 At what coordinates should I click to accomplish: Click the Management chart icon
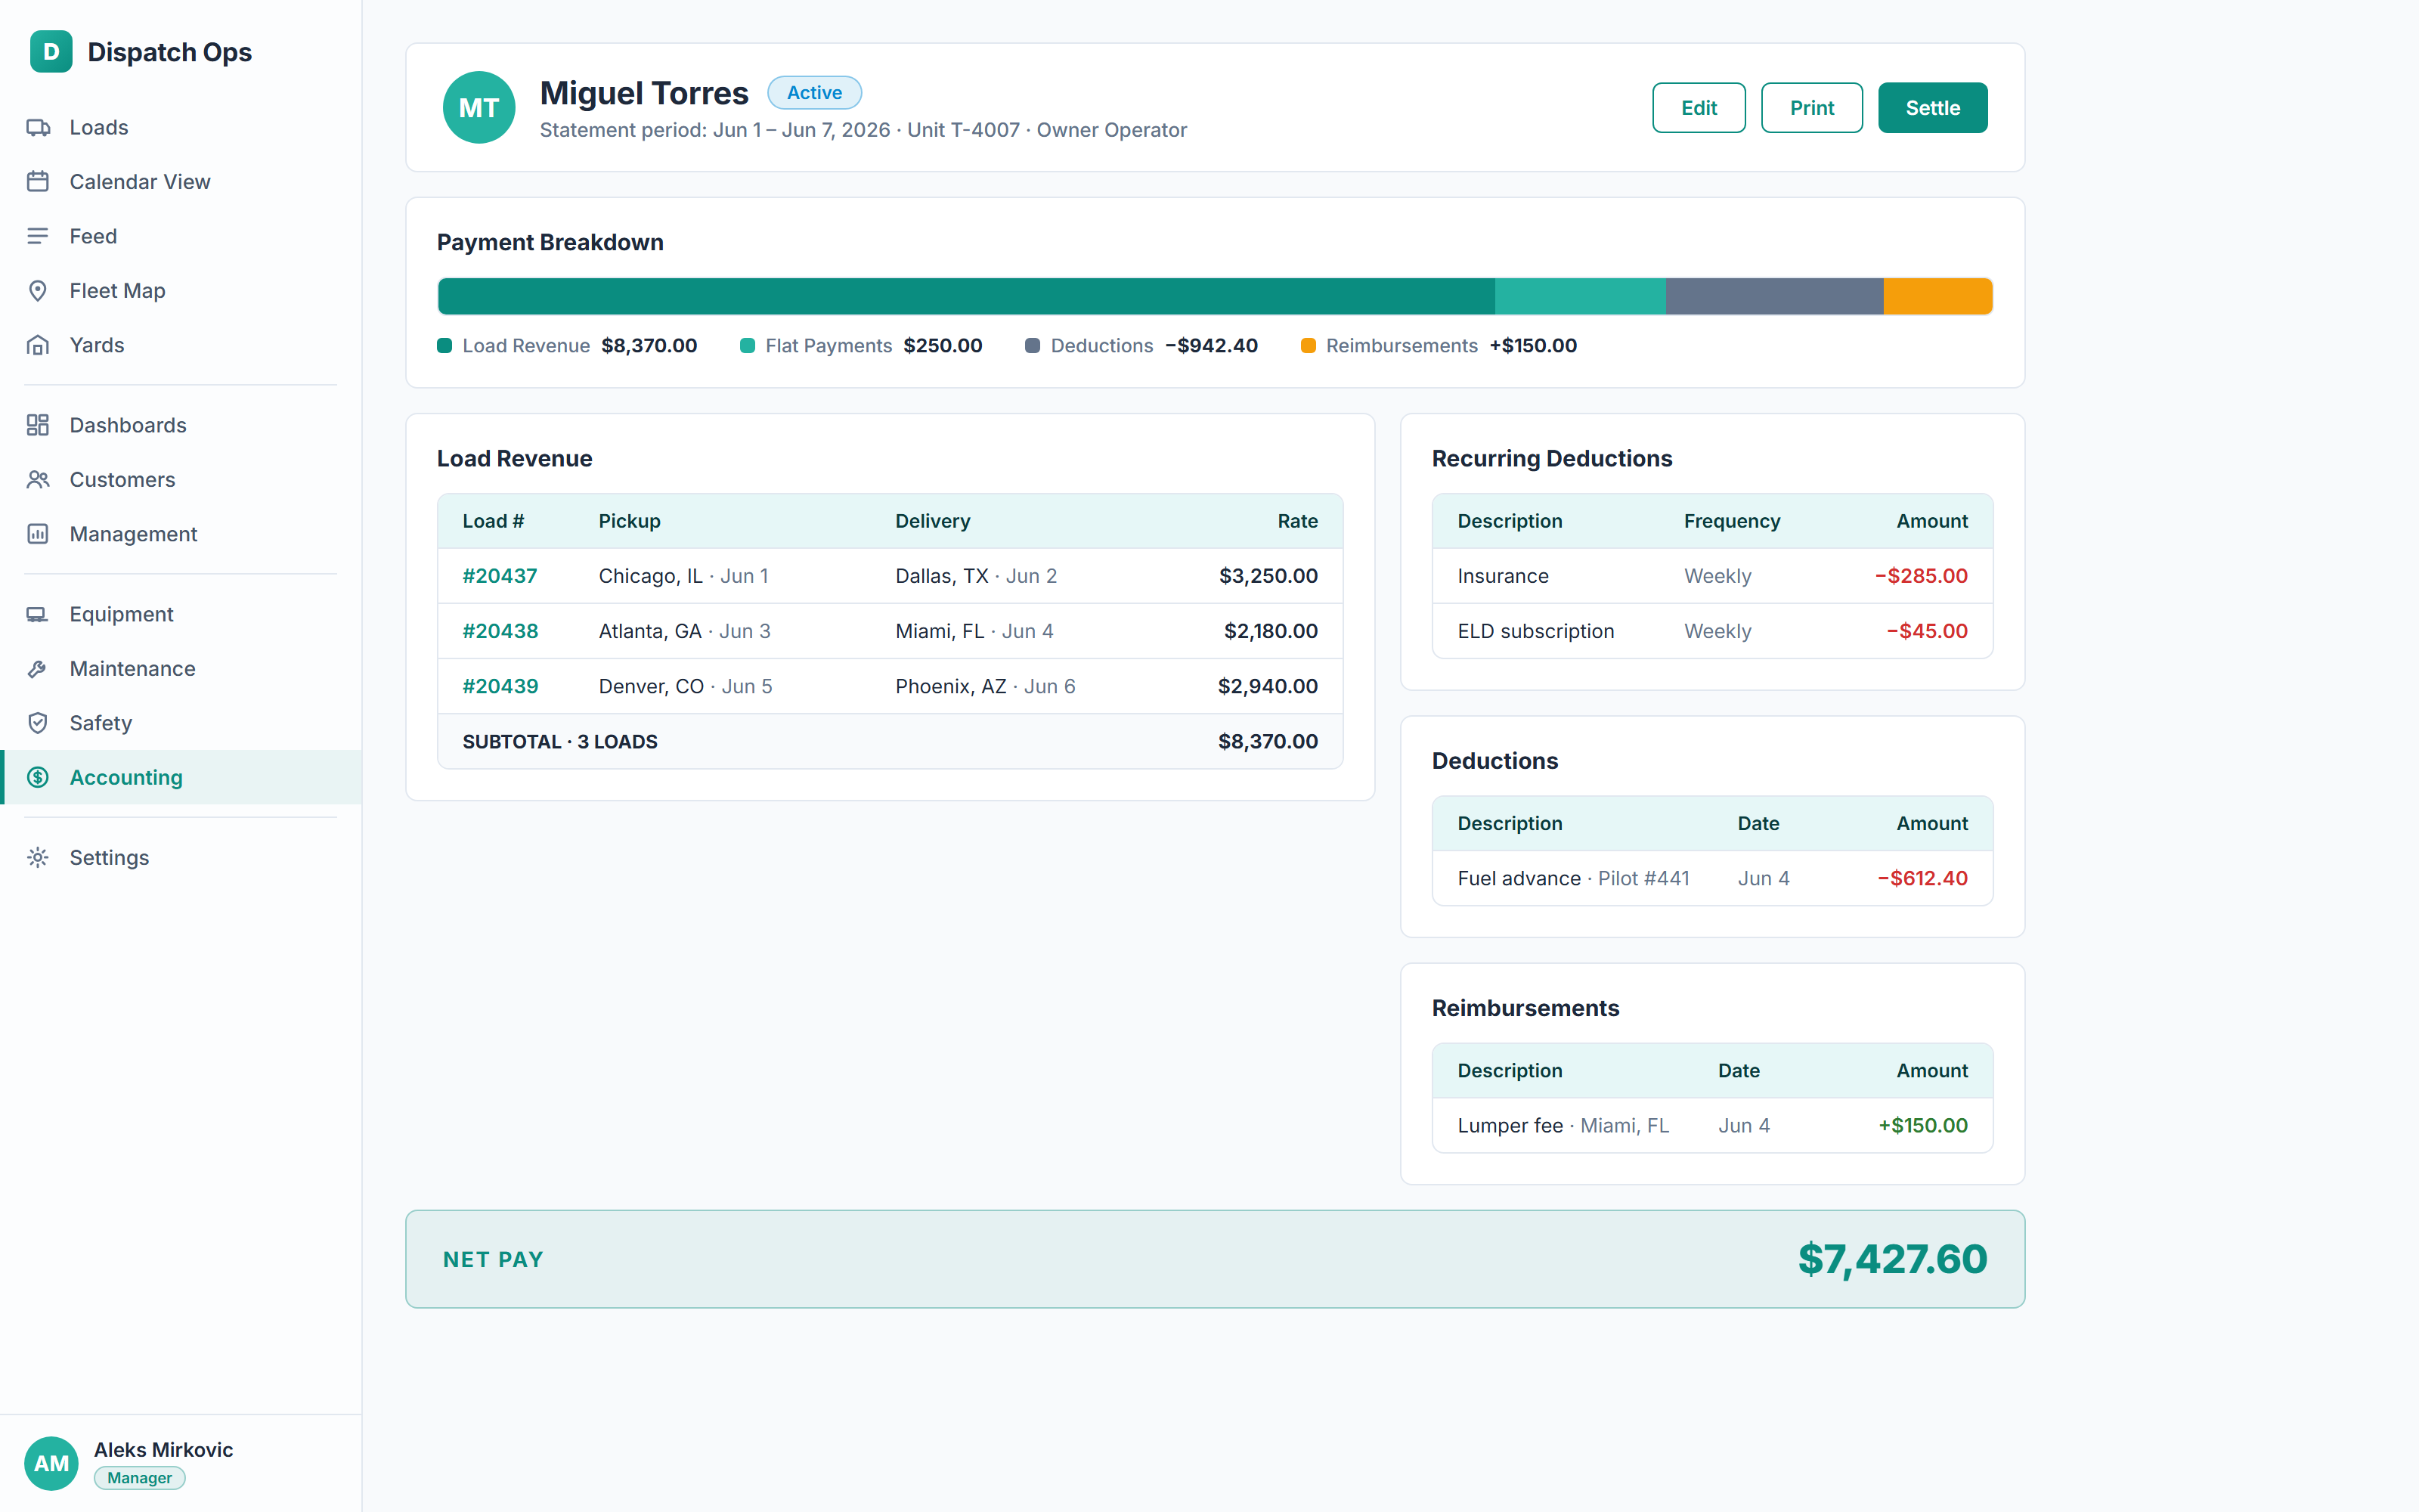(x=38, y=534)
